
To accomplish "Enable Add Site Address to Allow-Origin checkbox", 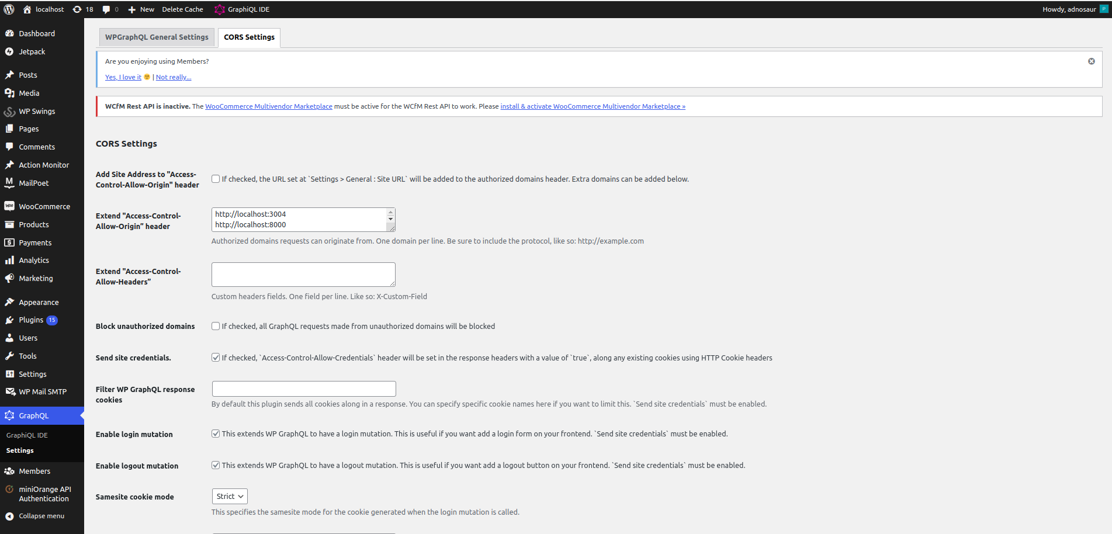I will (x=216, y=179).
